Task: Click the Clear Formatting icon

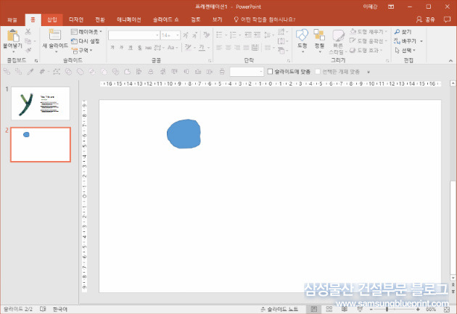Action: [206, 36]
